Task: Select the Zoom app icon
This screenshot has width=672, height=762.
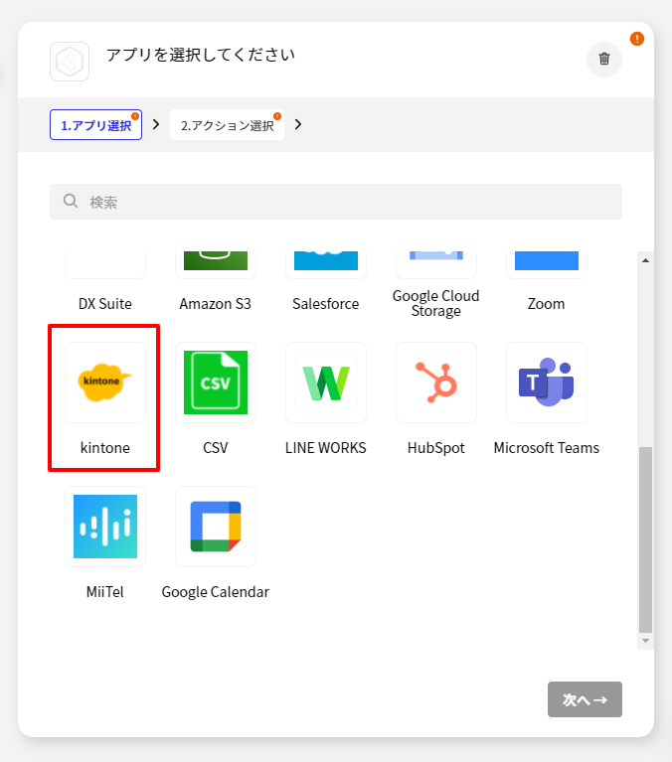Action: pos(547,265)
